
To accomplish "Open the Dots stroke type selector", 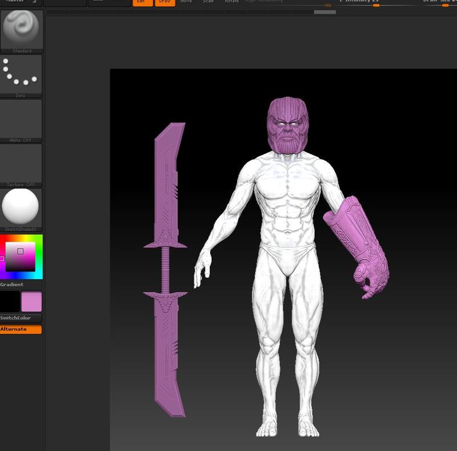I will pos(21,75).
